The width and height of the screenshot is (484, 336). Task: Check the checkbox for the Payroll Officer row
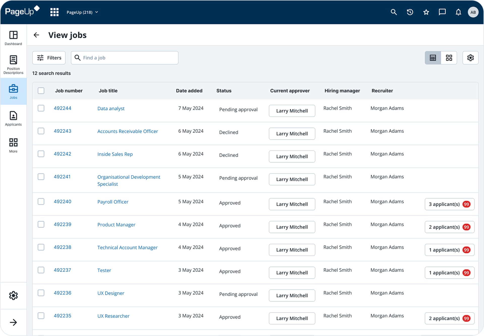(41, 201)
